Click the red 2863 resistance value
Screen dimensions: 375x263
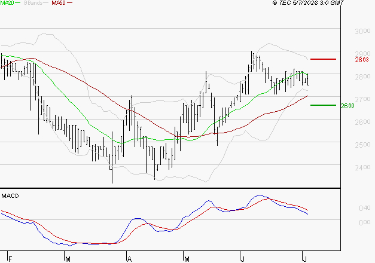click(362, 60)
